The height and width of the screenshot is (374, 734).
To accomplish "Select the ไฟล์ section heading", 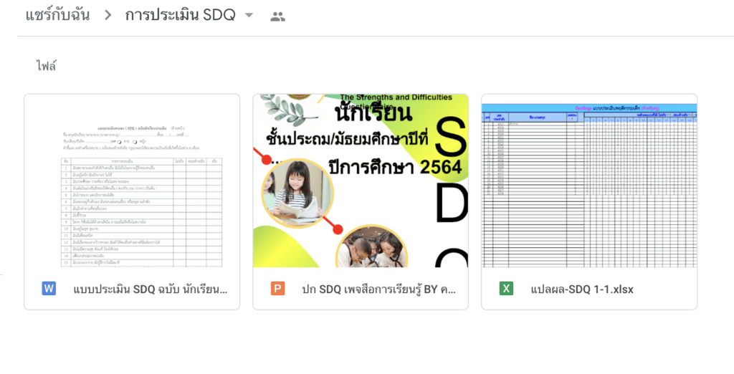I will (x=47, y=67).
